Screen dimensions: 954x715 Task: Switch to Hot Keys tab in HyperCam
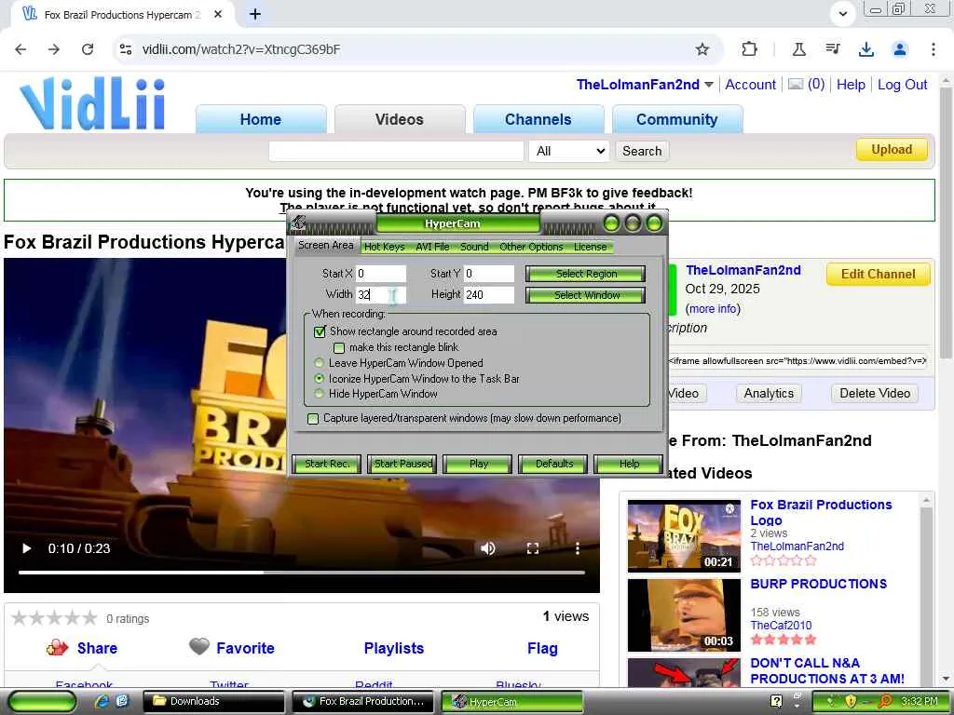pos(384,247)
